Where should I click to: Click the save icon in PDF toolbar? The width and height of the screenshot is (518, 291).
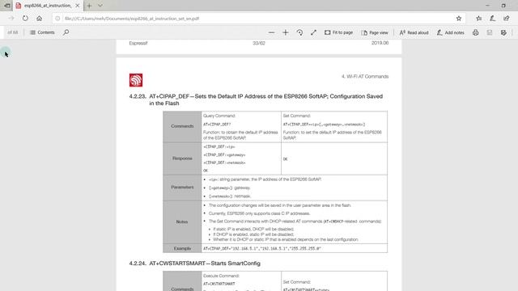click(x=490, y=32)
